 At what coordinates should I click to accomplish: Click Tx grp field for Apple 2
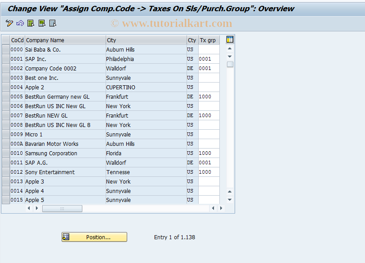tap(209, 87)
